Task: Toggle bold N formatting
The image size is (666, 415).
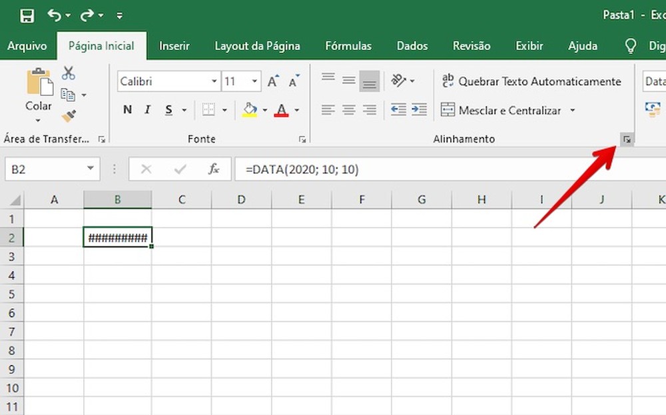Action: click(127, 110)
